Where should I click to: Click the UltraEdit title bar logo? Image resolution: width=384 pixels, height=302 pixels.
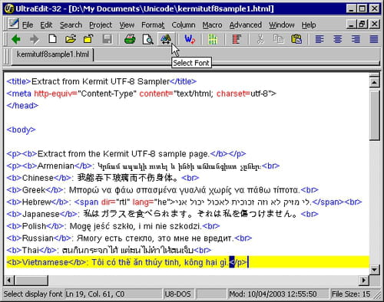pyautogui.click(x=9, y=8)
